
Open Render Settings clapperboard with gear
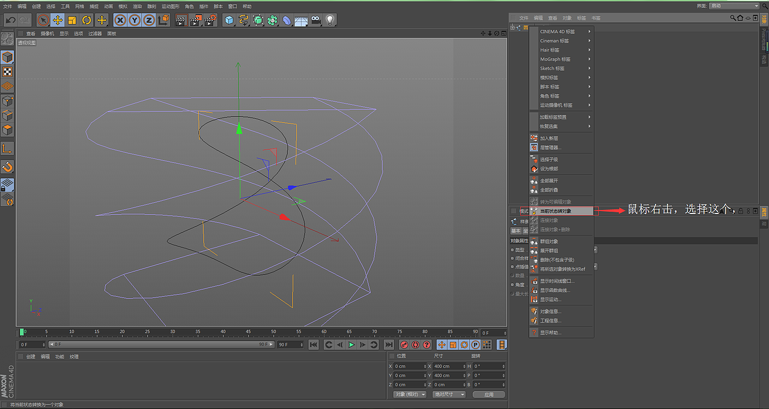coord(210,20)
